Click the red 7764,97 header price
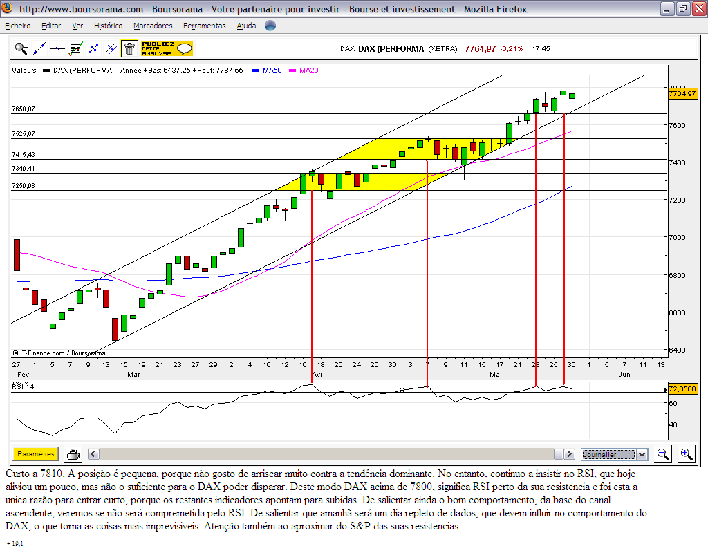708x553 pixels. [481, 49]
